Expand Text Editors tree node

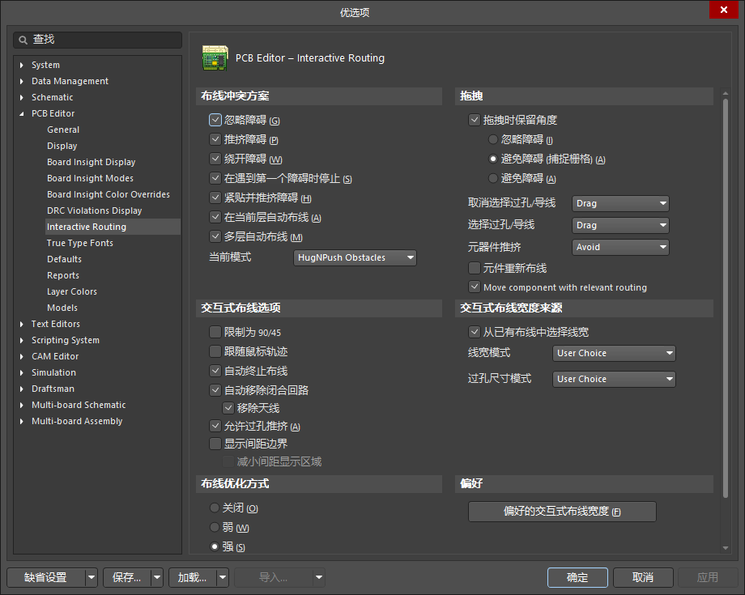(x=21, y=324)
